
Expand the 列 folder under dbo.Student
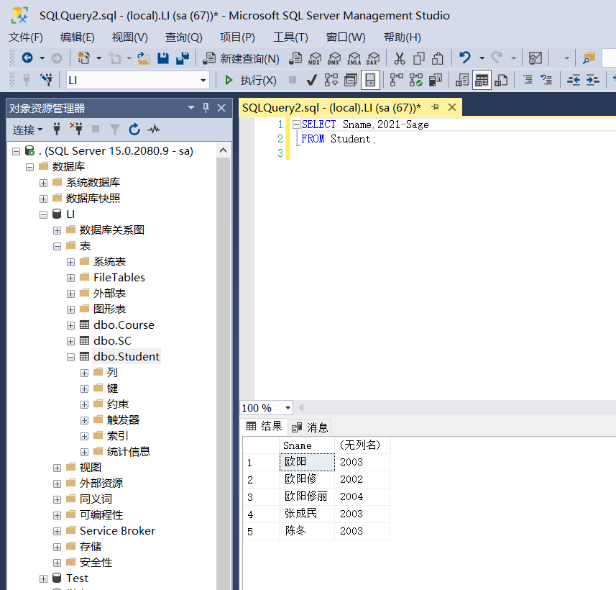click(x=85, y=373)
